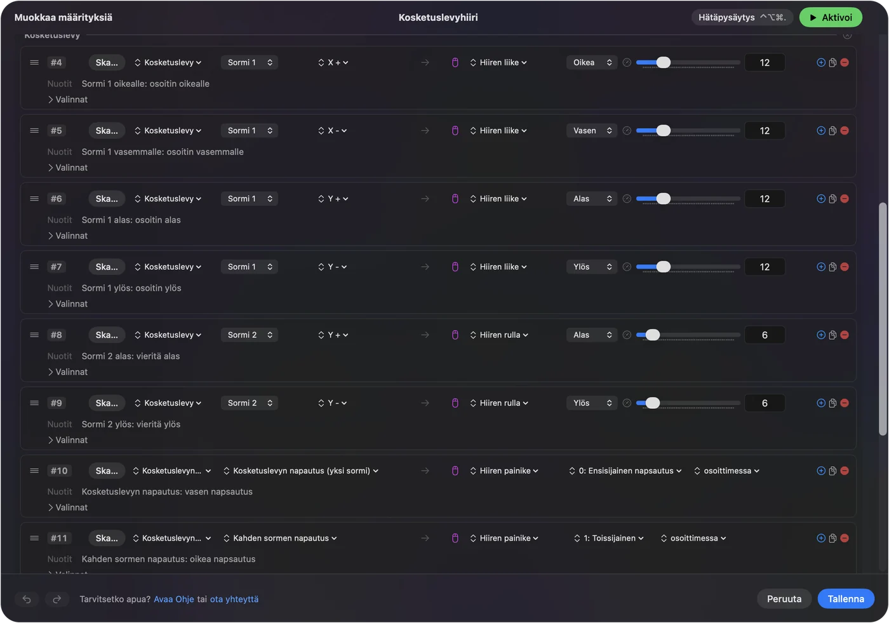Click the Aktivoi button

[831, 18]
